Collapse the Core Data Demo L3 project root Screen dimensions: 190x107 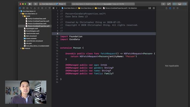[19, 11]
